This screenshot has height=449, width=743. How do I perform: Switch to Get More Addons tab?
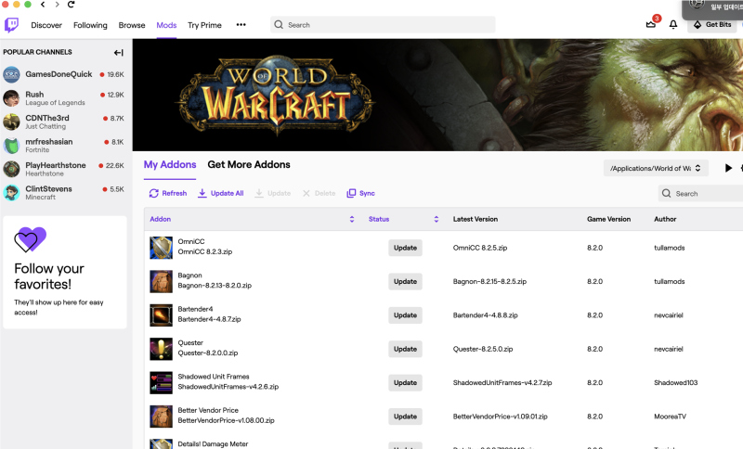pos(249,164)
